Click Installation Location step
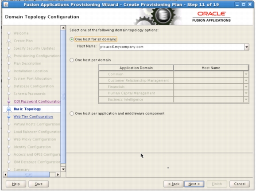The height and width of the screenshot is (192, 256). (x=31, y=71)
